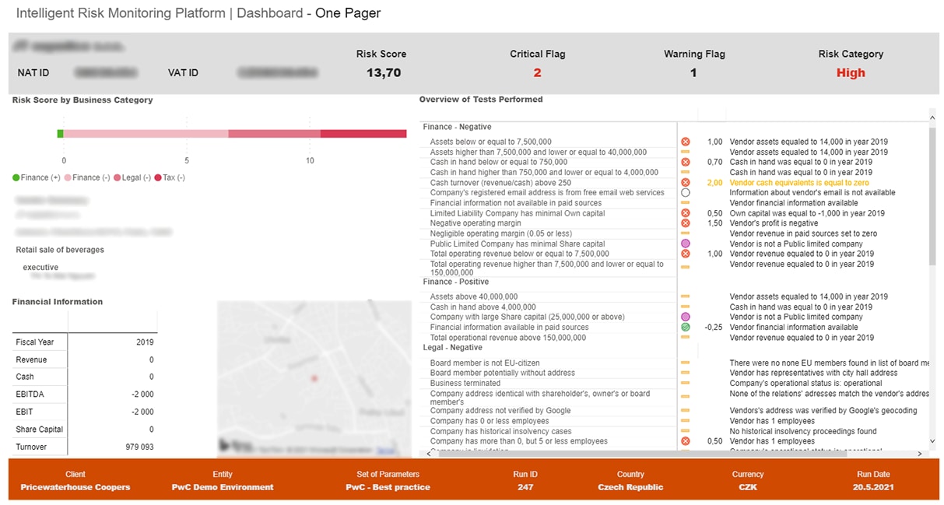Image resolution: width=944 pixels, height=505 pixels.
Task: Click red X icon for Negative operating margin
Action: (x=686, y=223)
